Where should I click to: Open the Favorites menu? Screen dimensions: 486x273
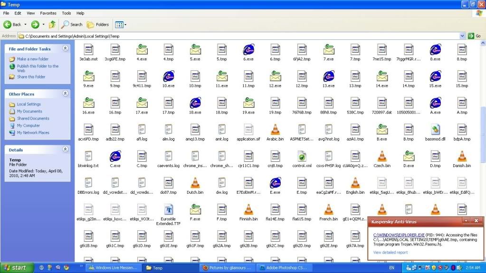point(48,13)
